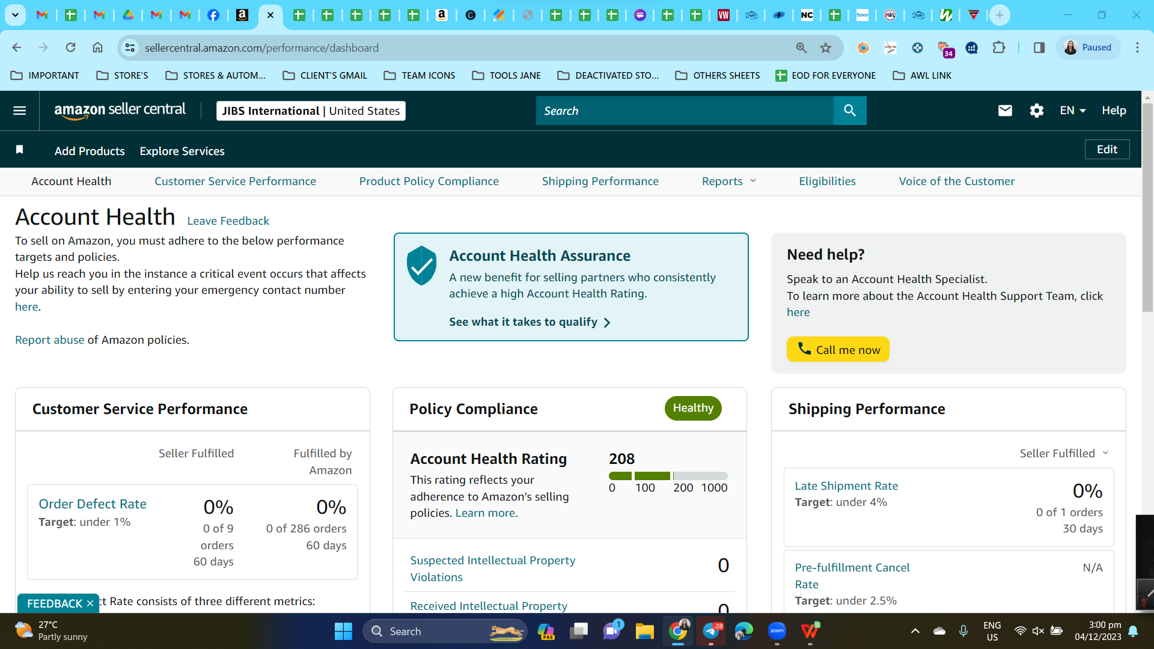
Task: Bookmark this page with the star icon
Action: point(826,47)
